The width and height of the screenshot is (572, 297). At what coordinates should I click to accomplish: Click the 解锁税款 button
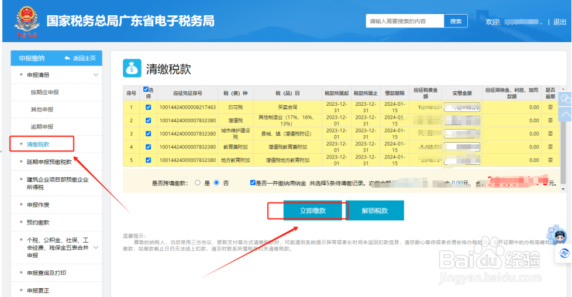coord(375,210)
